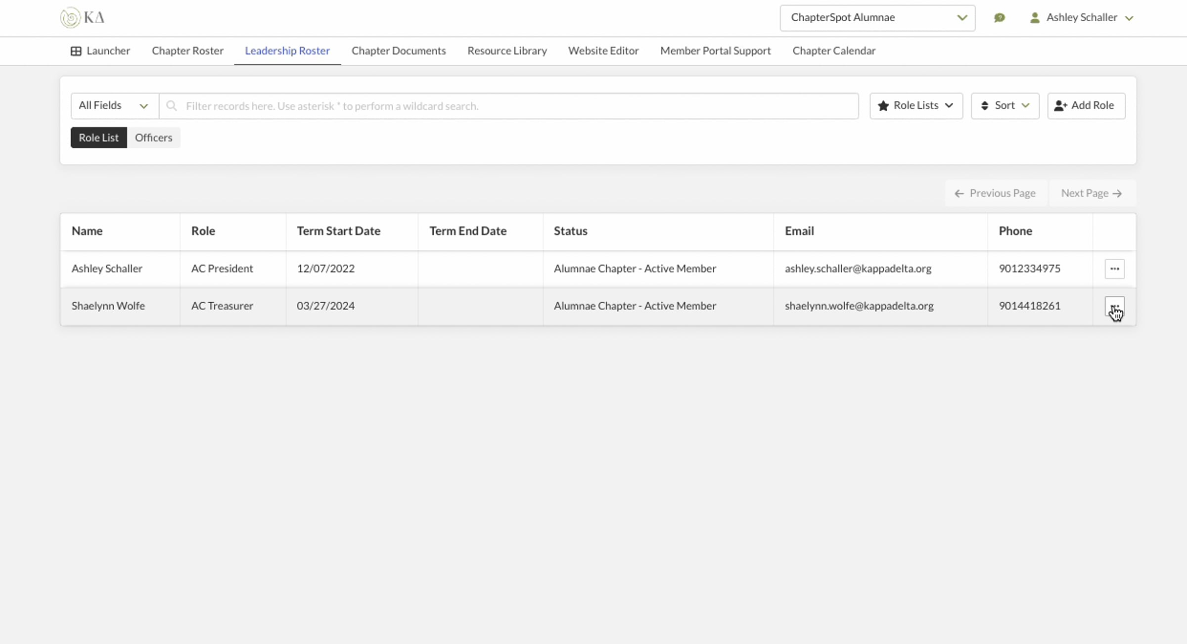
Task: Click the Launcher grid icon
Action: pos(76,51)
